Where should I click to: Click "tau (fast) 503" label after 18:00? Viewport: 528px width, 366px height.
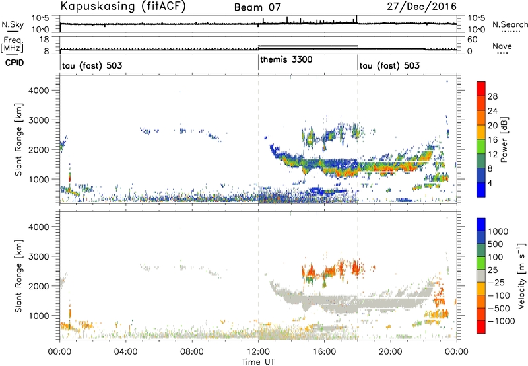pos(389,65)
